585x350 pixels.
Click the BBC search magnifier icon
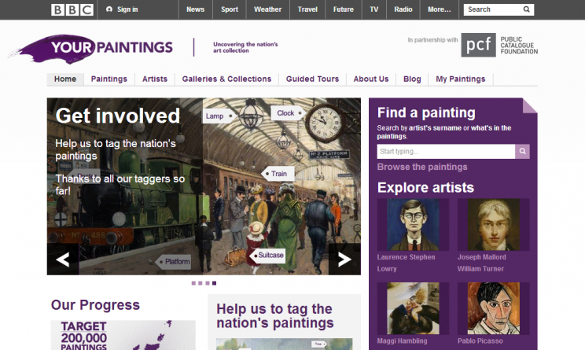[527, 9]
